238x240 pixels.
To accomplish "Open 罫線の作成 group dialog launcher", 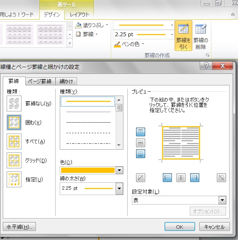I will coord(207,55).
